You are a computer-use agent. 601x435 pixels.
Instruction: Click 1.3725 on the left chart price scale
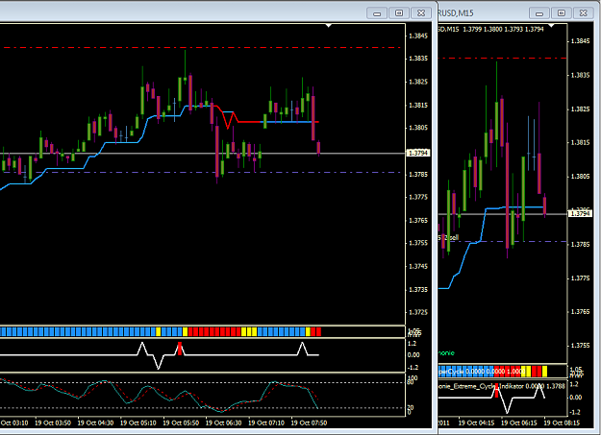tap(418, 312)
